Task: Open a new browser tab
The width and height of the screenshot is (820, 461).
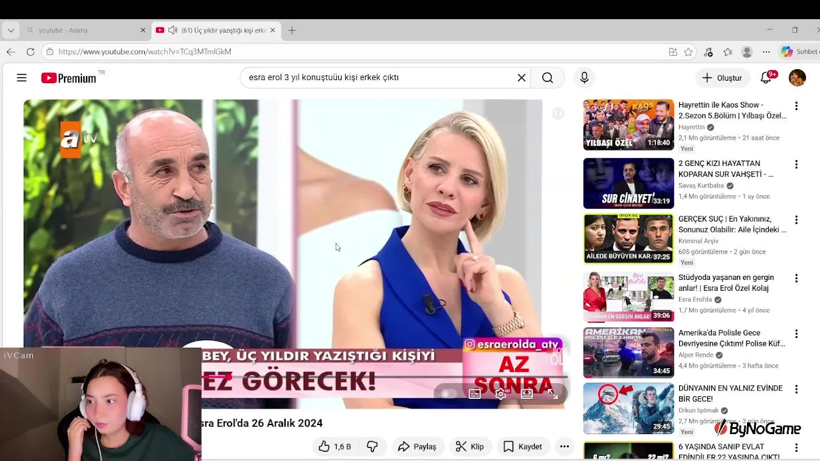Action: click(292, 30)
